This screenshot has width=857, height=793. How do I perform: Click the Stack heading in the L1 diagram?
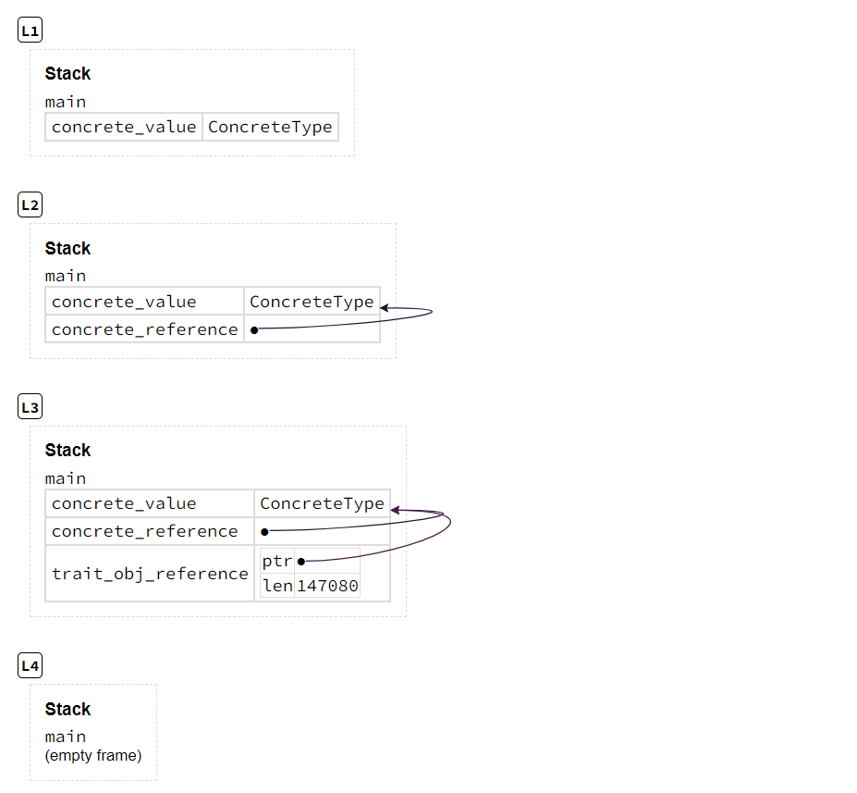[x=67, y=73]
